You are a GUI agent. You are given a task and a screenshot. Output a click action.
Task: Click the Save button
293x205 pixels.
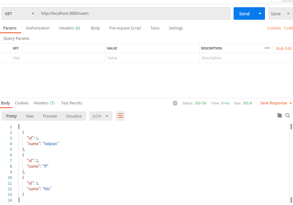pyautogui.click(x=276, y=13)
